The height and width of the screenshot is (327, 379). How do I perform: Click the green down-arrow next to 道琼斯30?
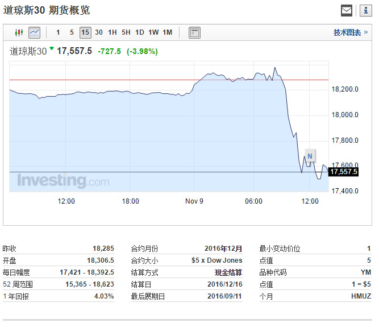coord(52,48)
